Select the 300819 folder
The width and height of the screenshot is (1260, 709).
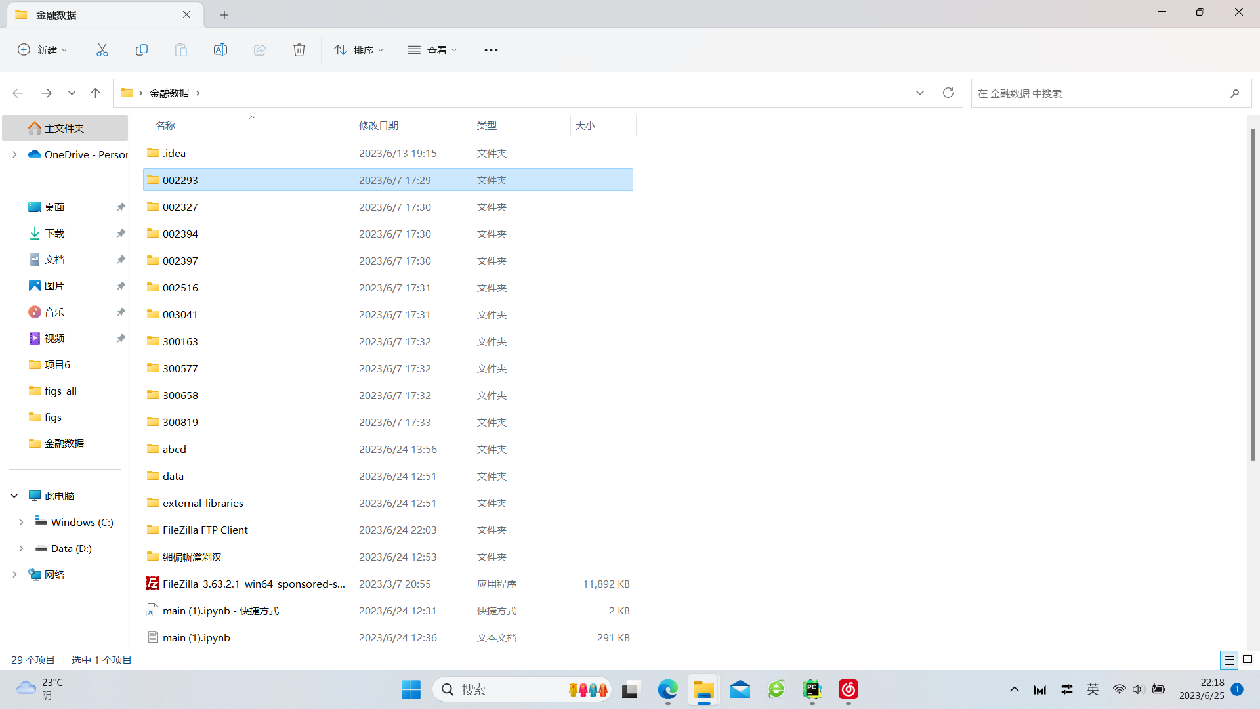tap(388, 422)
